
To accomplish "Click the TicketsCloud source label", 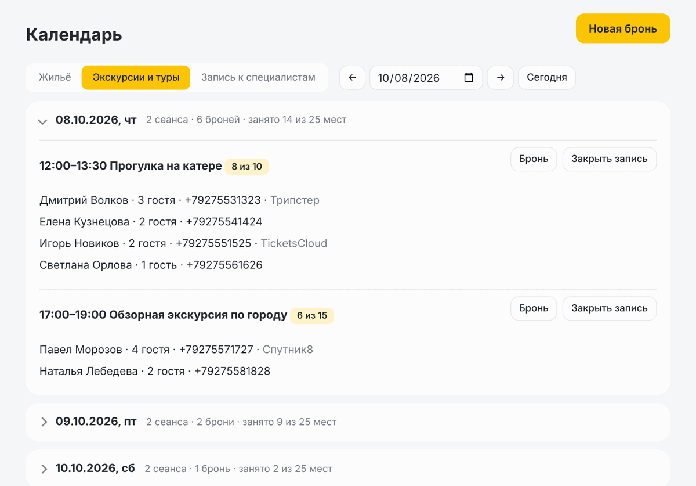I will [x=294, y=243].
